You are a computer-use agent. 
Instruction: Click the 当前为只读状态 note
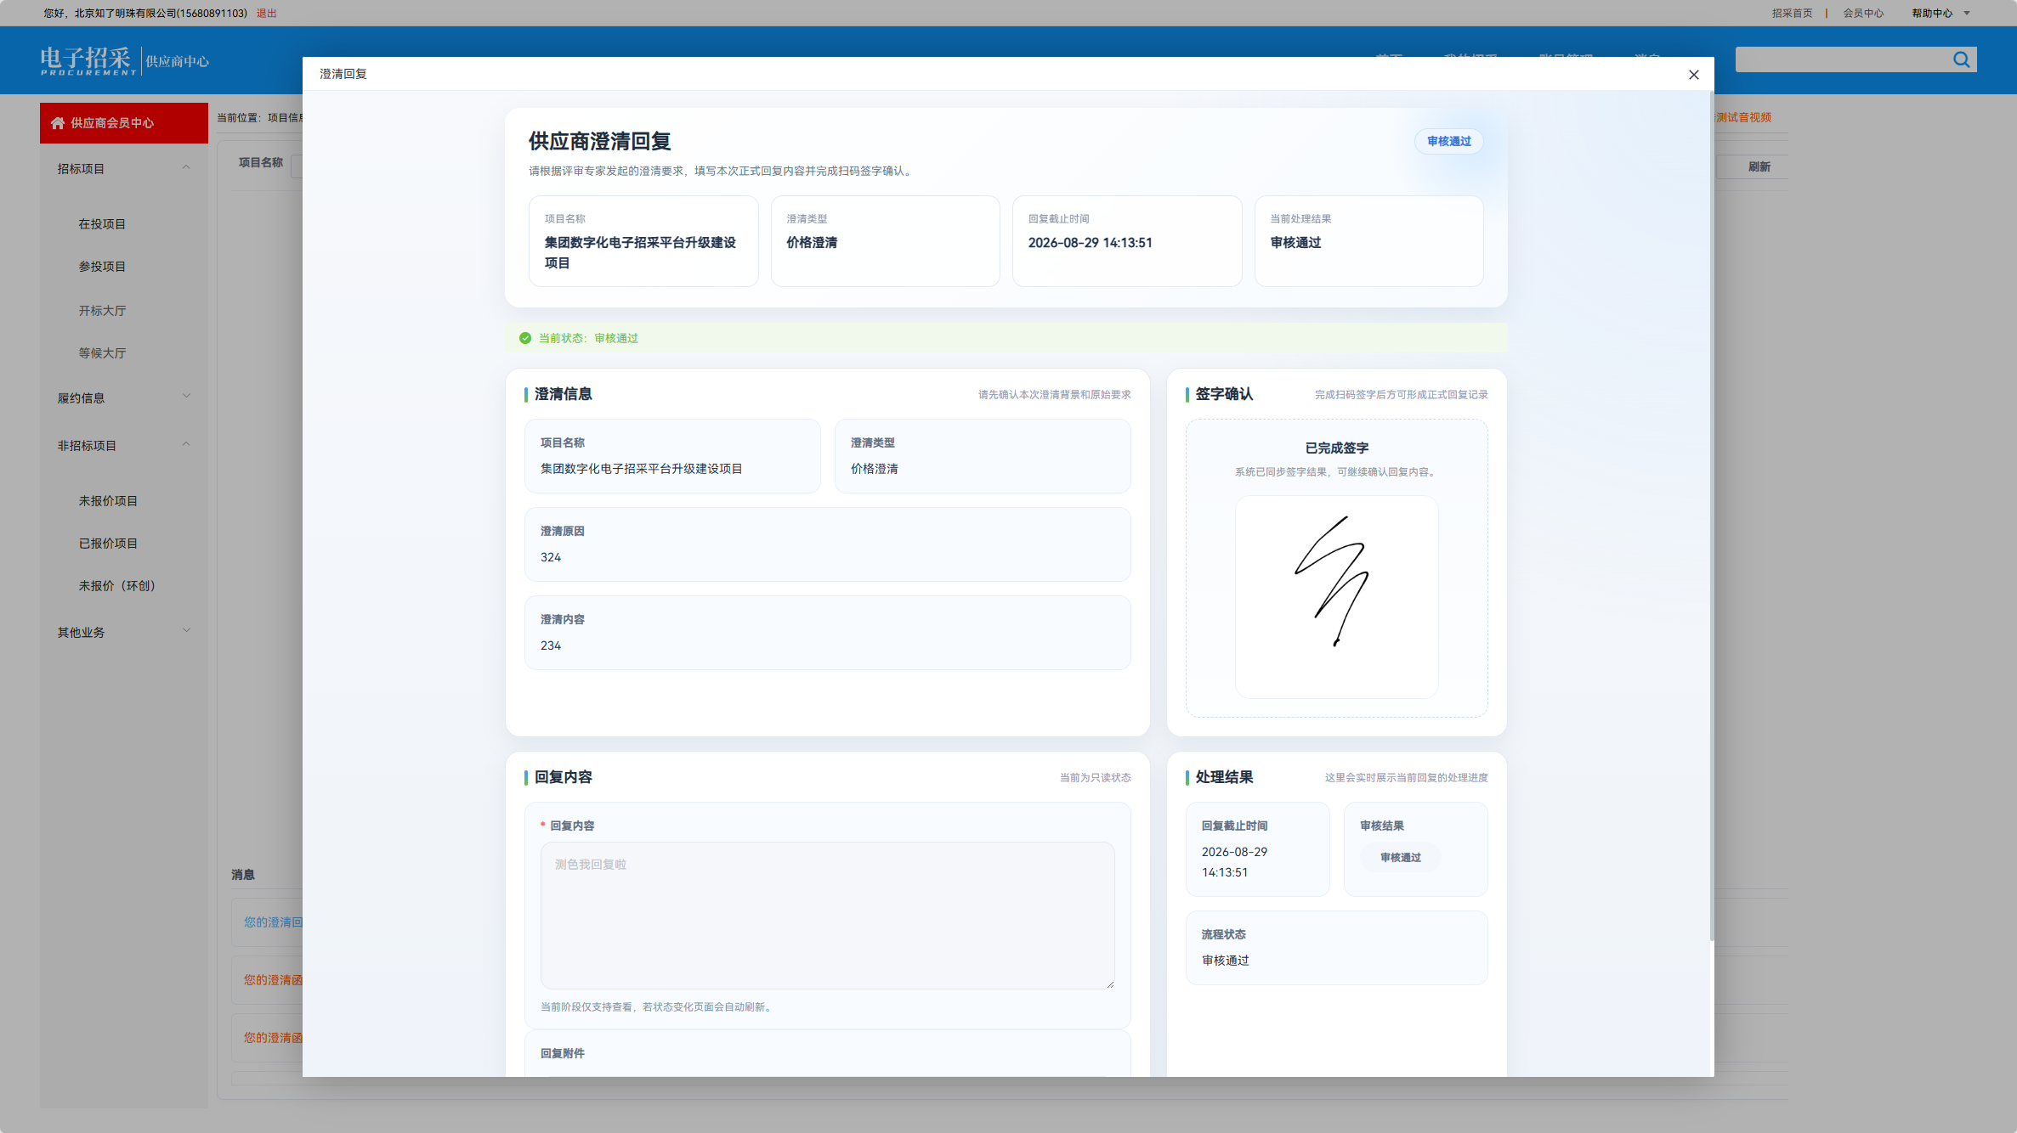pos(1096,778)
